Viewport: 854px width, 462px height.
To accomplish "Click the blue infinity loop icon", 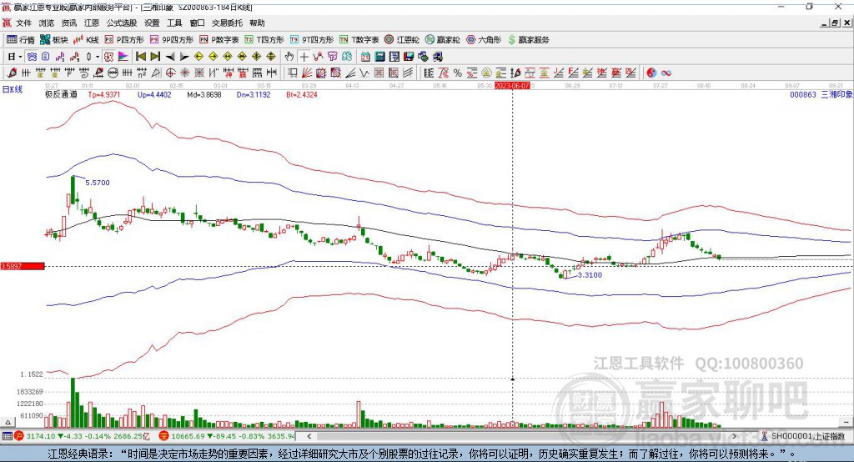I will [666, 73].
